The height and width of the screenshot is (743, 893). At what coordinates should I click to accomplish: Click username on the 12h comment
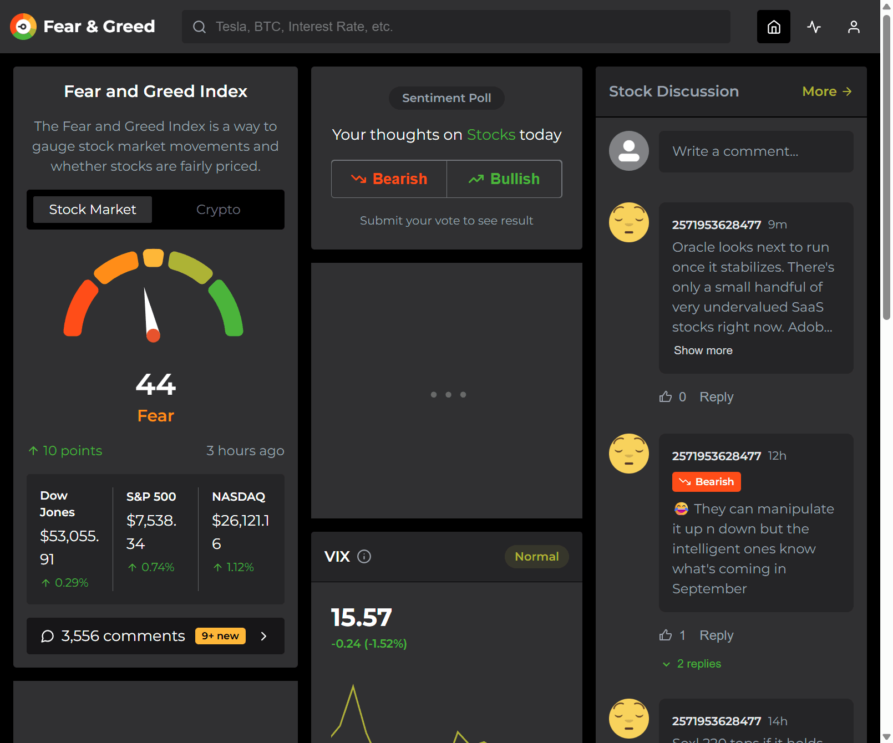click(x=716, y=456)
